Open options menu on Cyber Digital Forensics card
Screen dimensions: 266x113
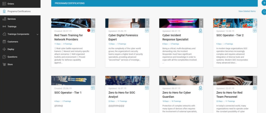(x=147, y=23)
